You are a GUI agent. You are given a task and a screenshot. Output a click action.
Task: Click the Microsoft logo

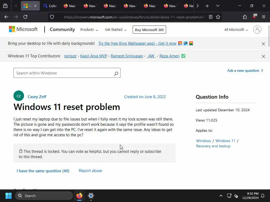pos(23,29)
